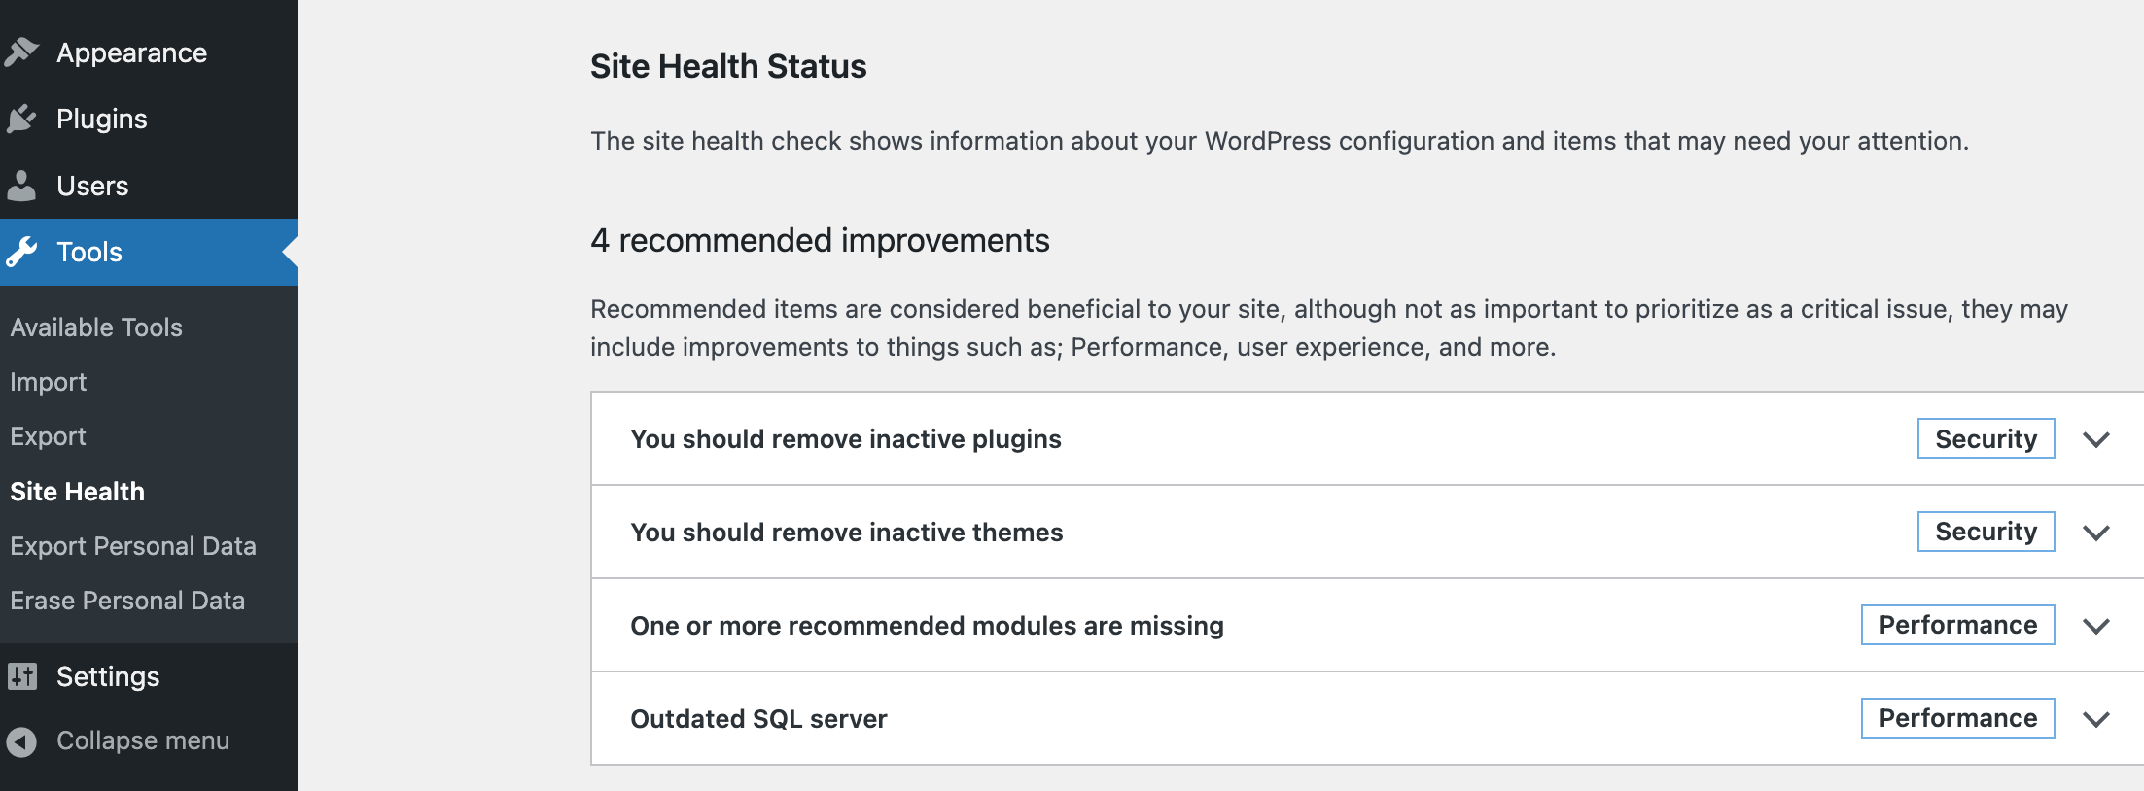2144x791 pixels.
Task: Click the Settings sliders icon
Action: coord(21,675)
